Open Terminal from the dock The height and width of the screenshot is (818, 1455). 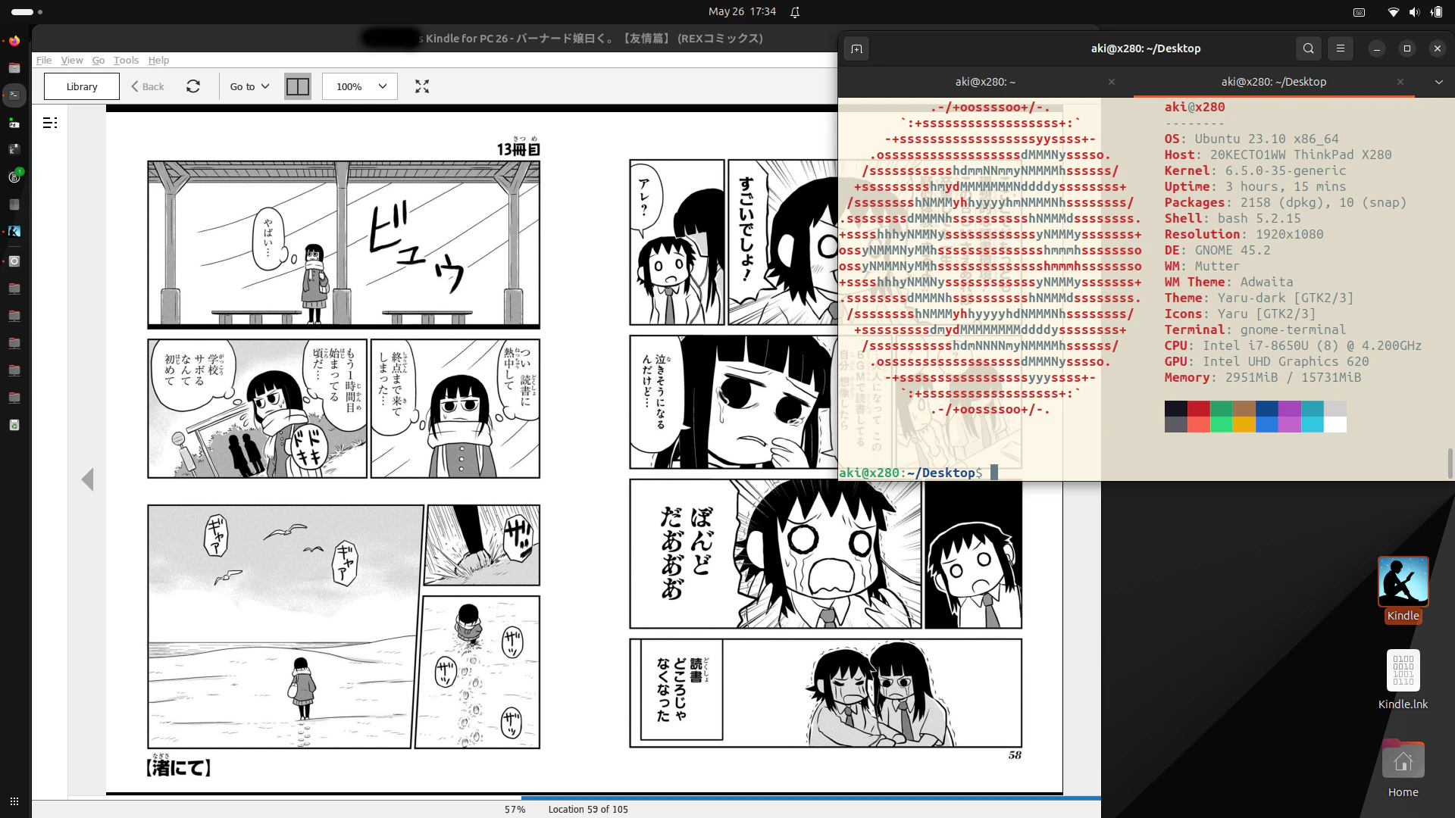pyautogui.click(x=14, y=95)
